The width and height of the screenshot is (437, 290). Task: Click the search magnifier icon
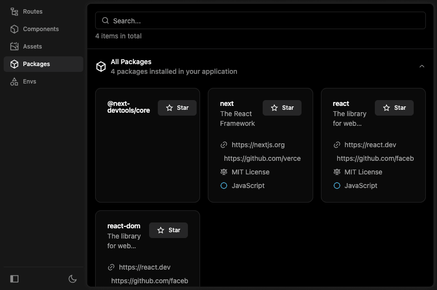(105, 20)
